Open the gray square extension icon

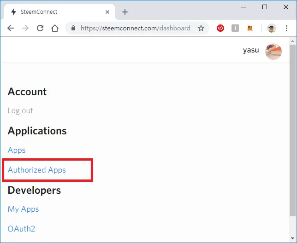pos(235,29)
